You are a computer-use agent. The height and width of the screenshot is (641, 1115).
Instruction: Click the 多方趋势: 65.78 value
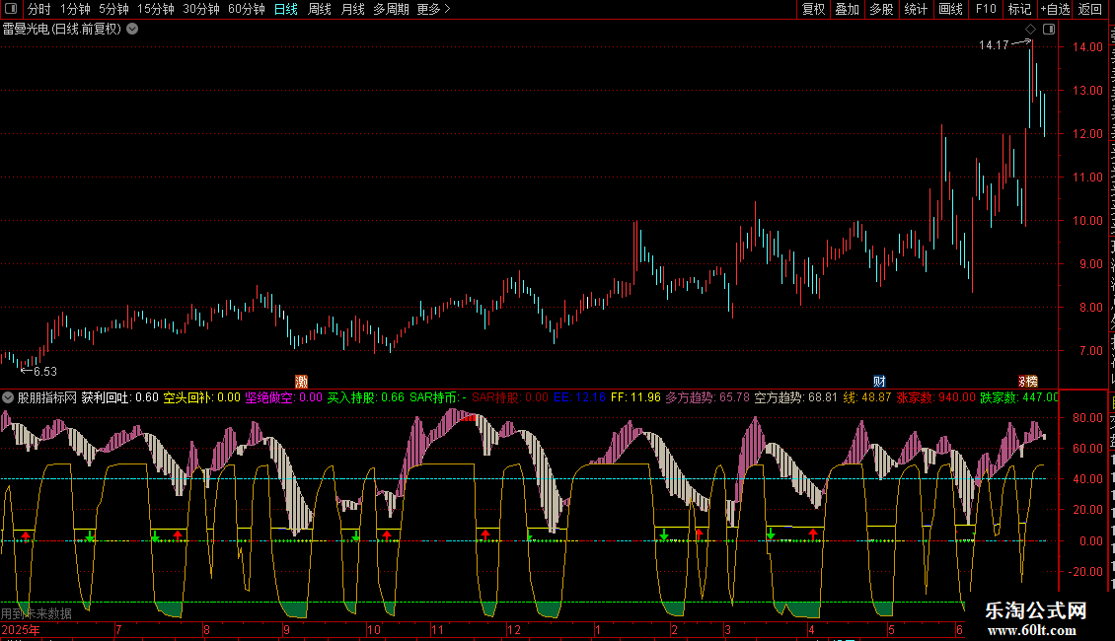coord(707,398)
